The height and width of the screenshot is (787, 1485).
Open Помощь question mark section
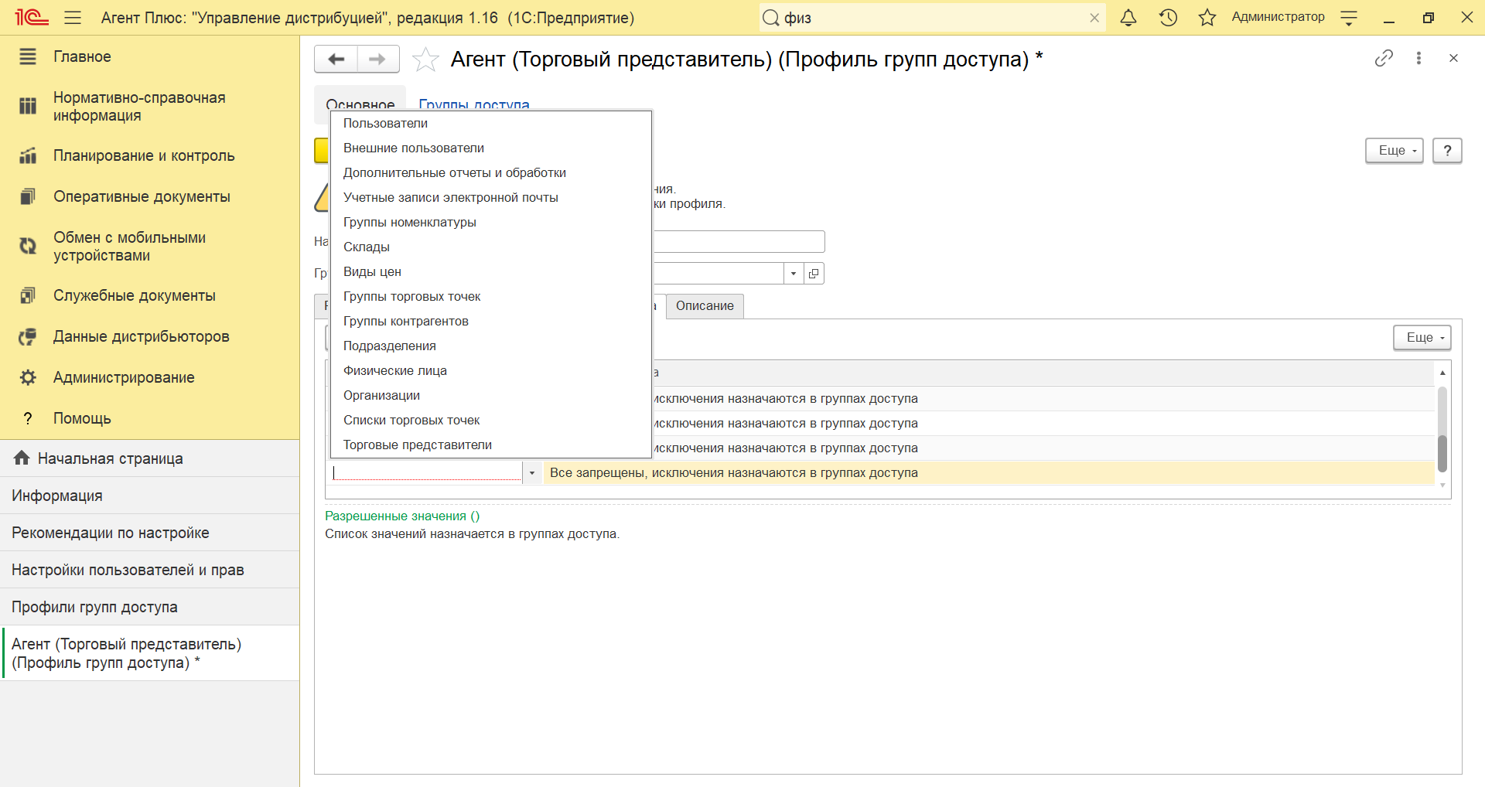pos(28,418)
